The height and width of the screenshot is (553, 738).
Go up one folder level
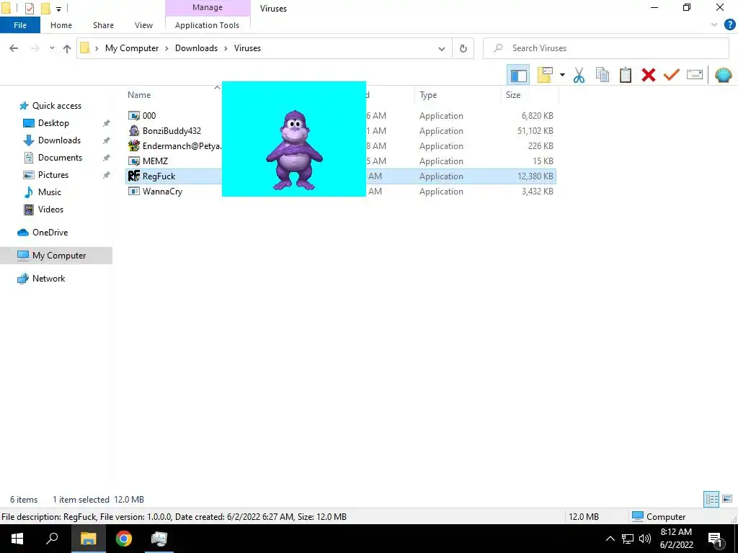point(67,48)
